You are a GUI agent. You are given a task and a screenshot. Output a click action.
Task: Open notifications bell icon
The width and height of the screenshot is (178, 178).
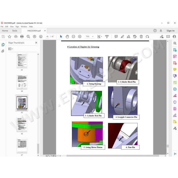click(x=161, y=31)
